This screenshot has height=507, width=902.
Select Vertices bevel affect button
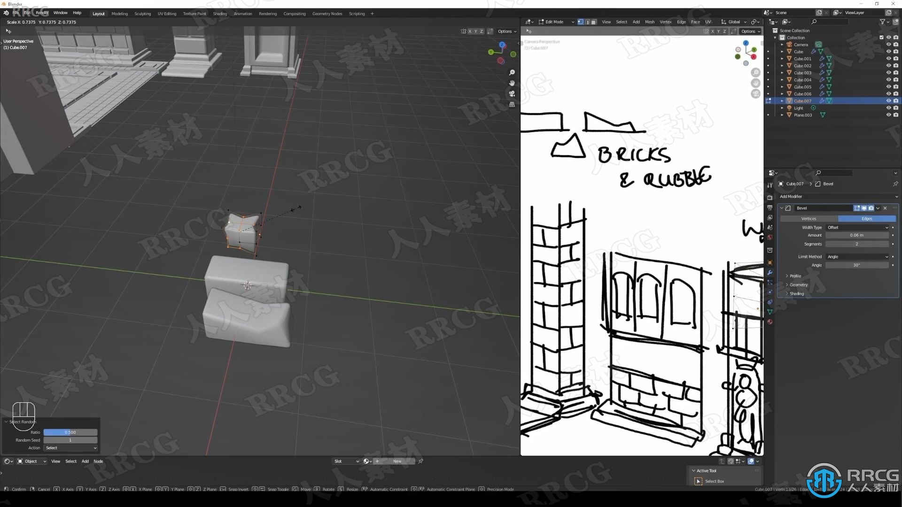(809, 219)
